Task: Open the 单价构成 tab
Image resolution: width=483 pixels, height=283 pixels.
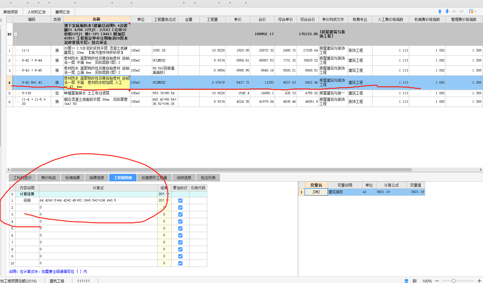Action: click(48, 178)
